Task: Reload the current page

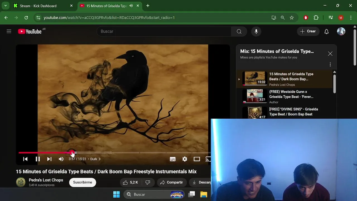Action: 26,18
